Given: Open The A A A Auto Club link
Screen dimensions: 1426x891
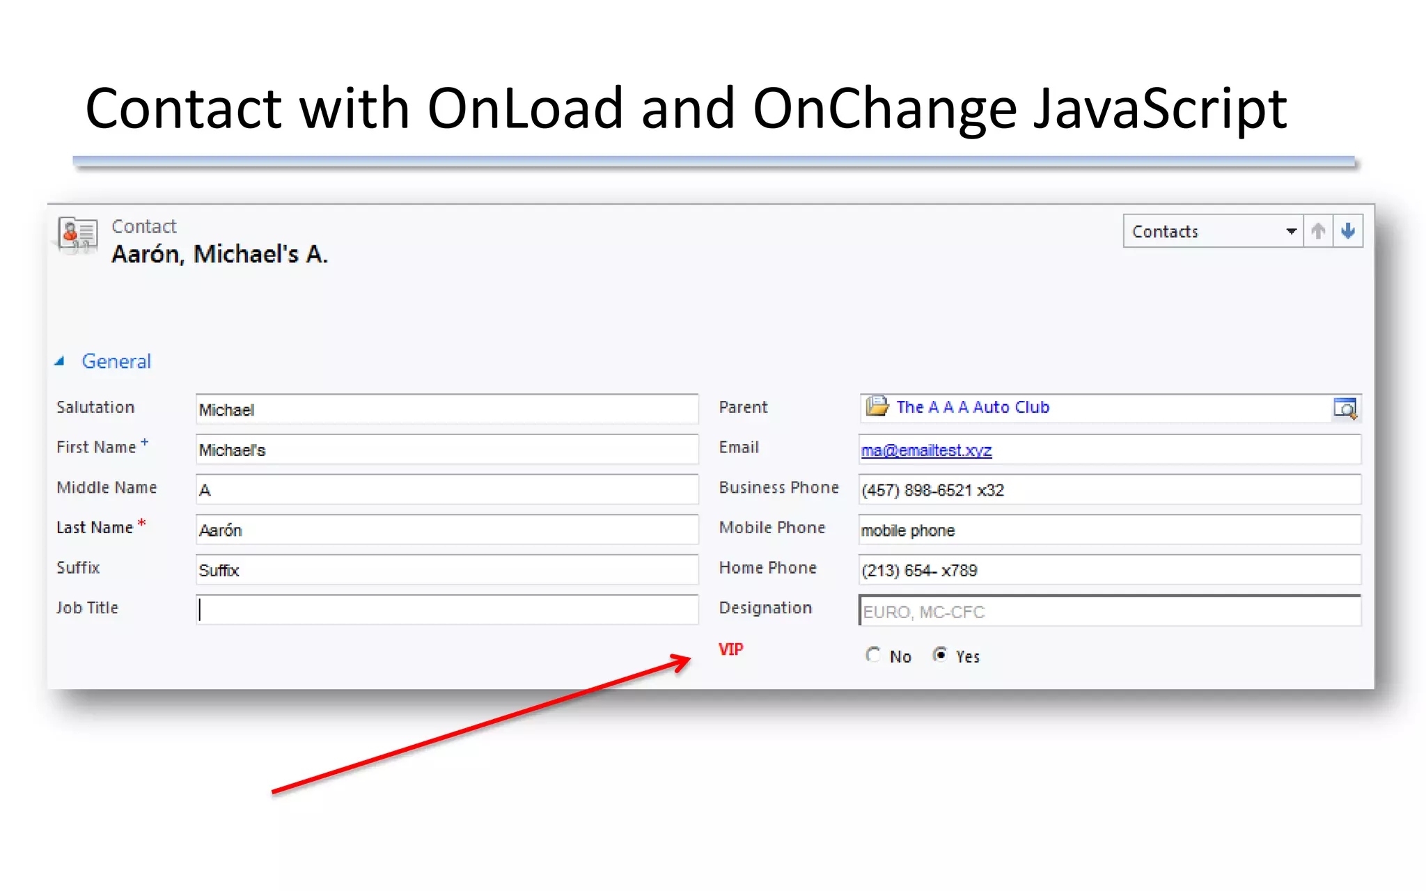Looking at the screenshot, I should click(972, 407).
